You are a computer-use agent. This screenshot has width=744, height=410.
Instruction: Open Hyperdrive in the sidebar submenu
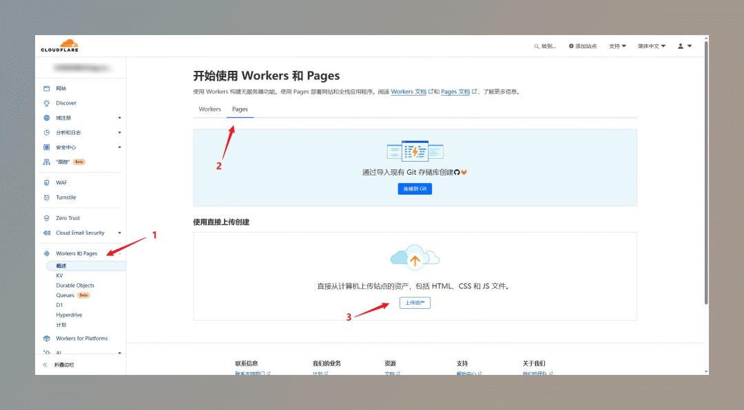point(70,315)
